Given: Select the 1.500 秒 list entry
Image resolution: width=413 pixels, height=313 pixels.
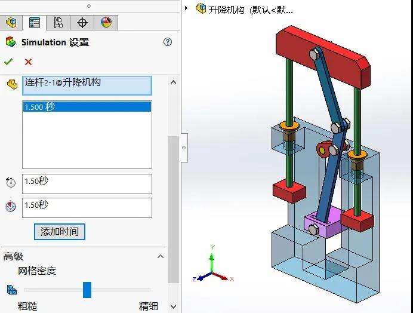Looking at the screenshot, I should pos(87,107).
